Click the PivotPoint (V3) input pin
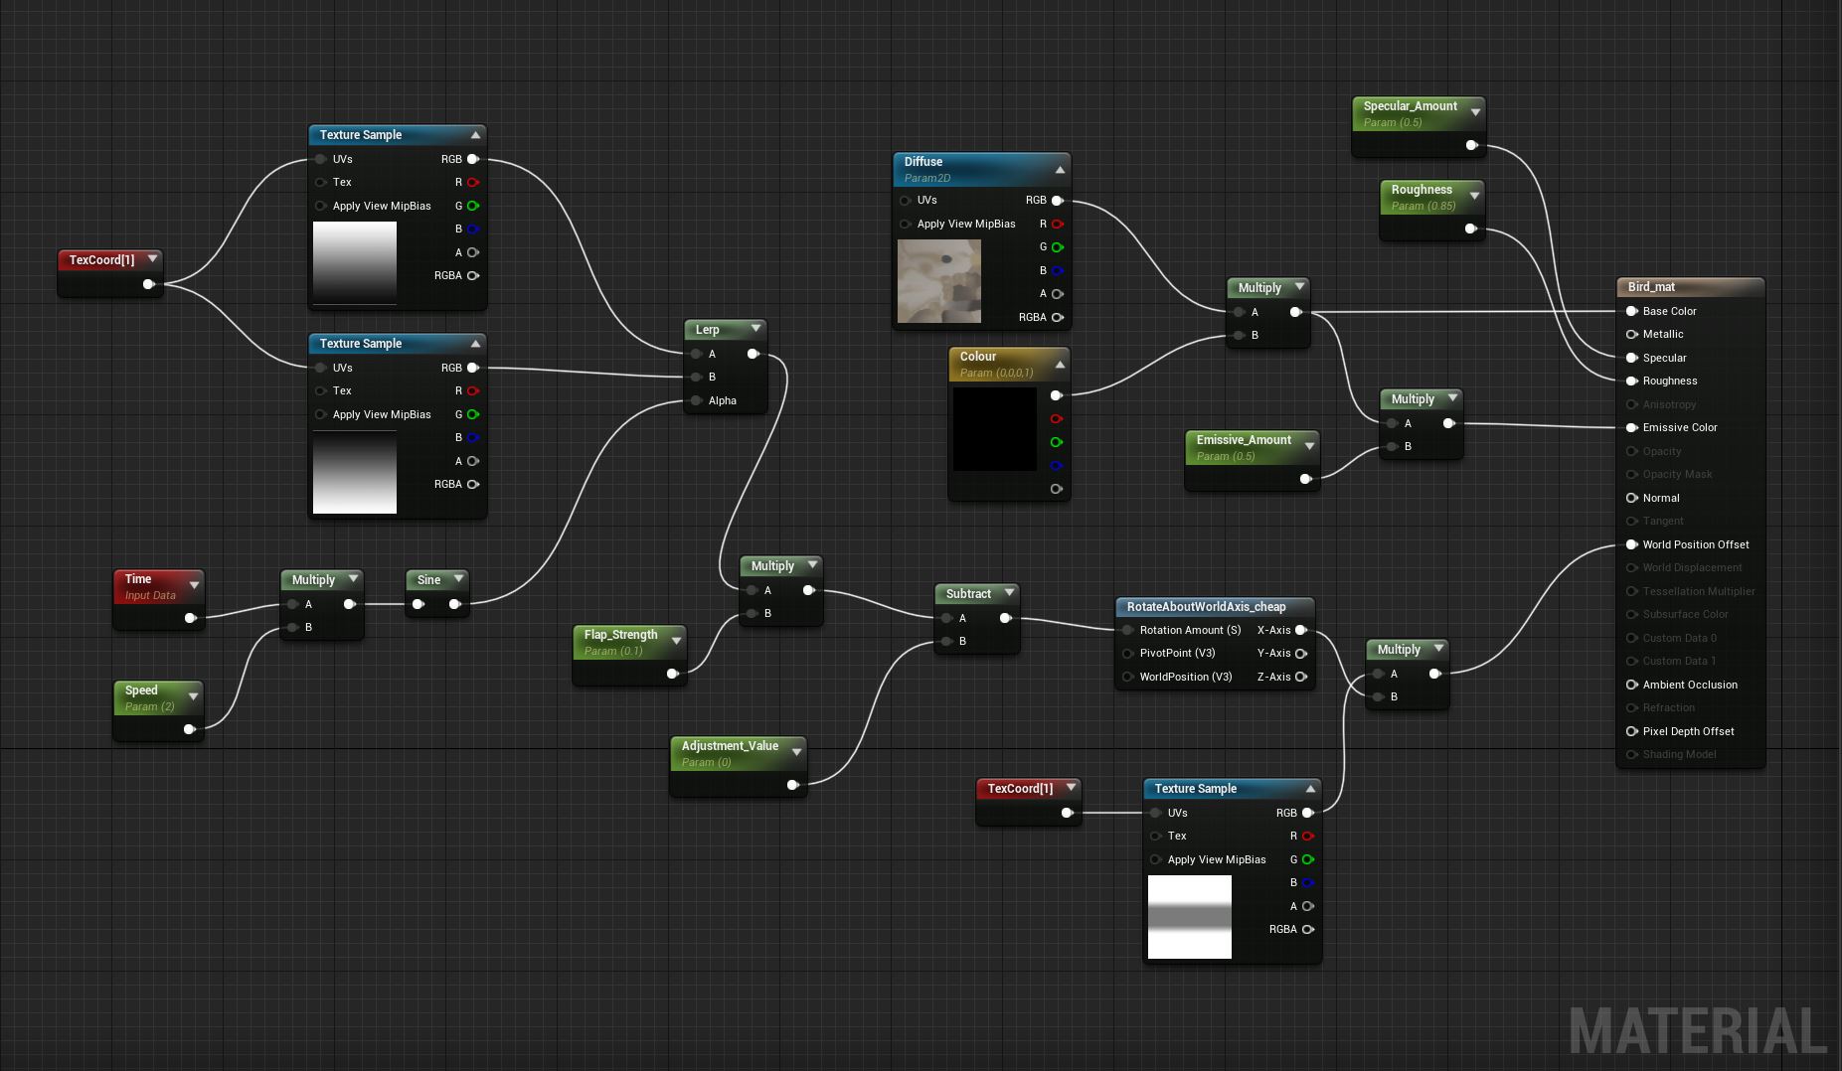The width and height of the screenshot is (1842, 1071). click(1127, 653)
